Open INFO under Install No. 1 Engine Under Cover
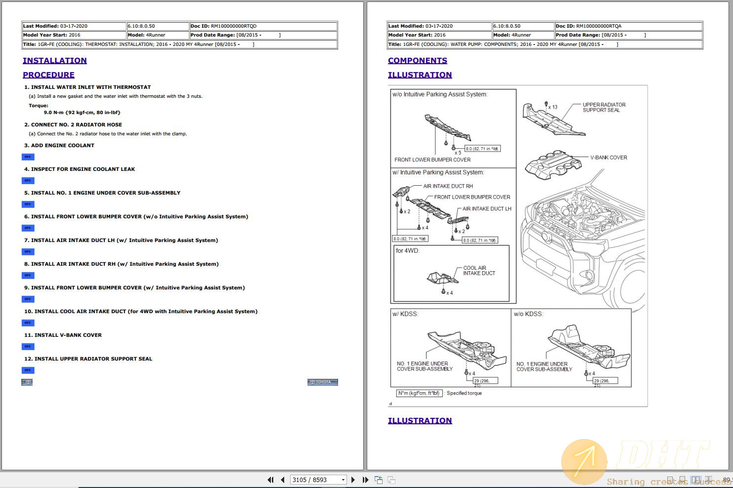The width and height of the screenshot is (733, 488). 28,204
